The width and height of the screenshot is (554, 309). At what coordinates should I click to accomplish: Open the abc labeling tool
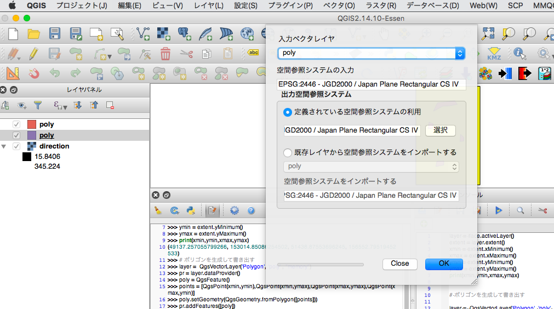pyautogui.click(x=253, y=52)
